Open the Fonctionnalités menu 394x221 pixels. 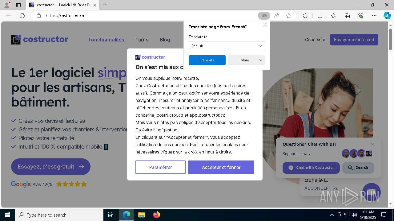106,40
